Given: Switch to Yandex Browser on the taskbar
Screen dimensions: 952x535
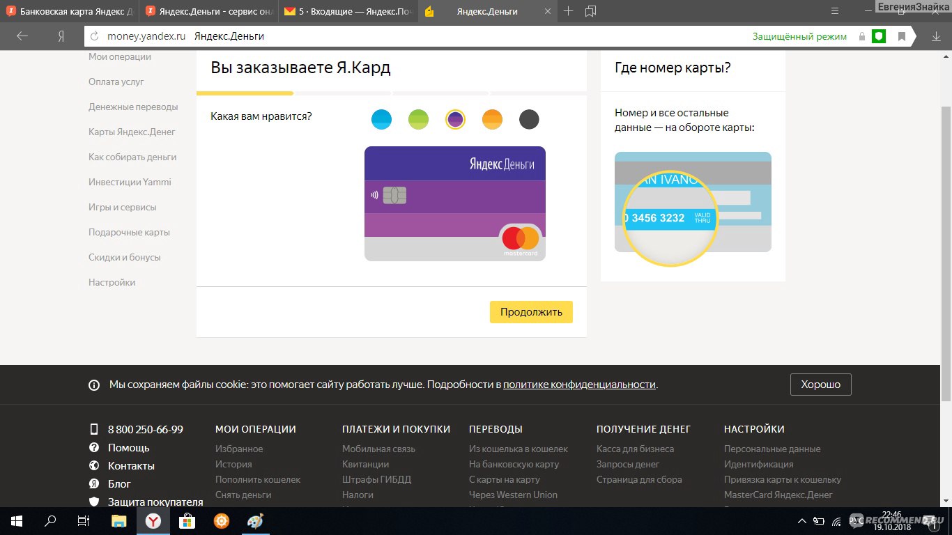Looking at the screenshot, I should tap(153, 520).
